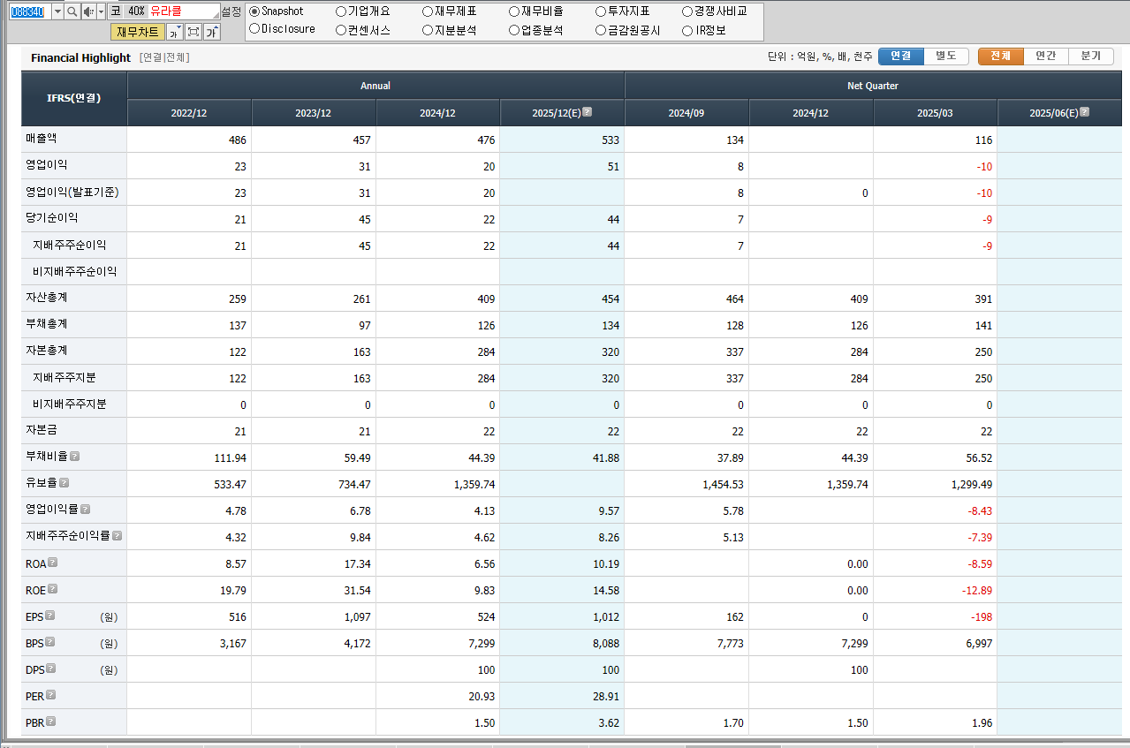Viewport: 1130px width, 748px height.
Task: Select the 재무비율 radio button
Action: click(x=514, y=11)
